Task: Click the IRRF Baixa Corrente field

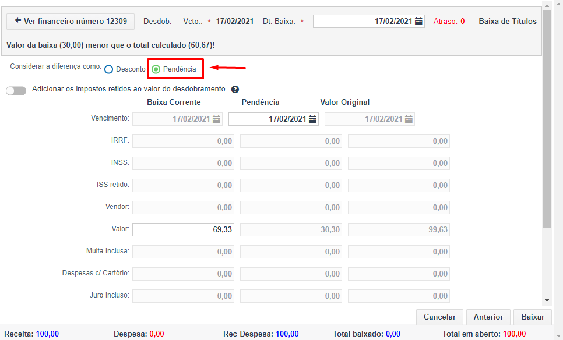Action: [x=183, y=141]
